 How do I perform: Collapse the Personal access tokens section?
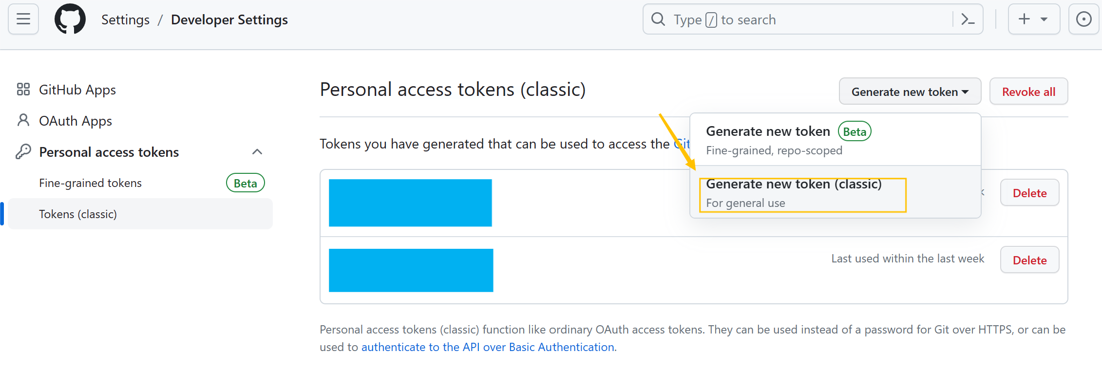[x=257, y=151]
